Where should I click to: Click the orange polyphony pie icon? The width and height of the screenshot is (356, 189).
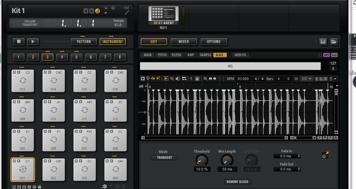click(97, 11)
